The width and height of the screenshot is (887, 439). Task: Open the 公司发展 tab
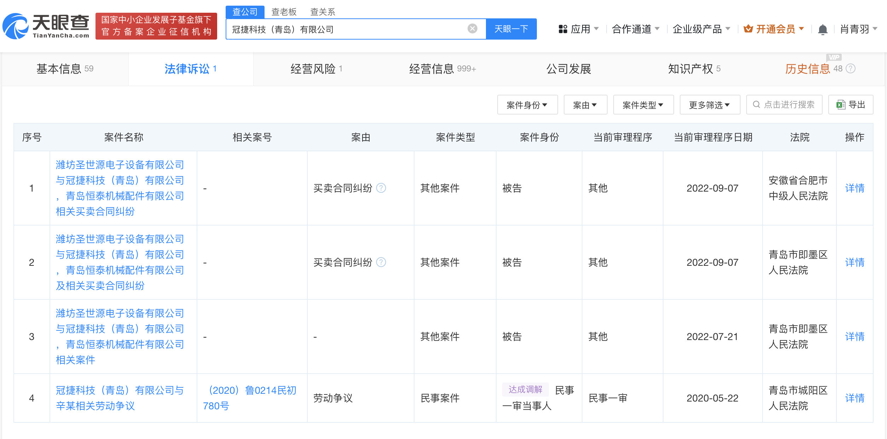tap(569, 69)
